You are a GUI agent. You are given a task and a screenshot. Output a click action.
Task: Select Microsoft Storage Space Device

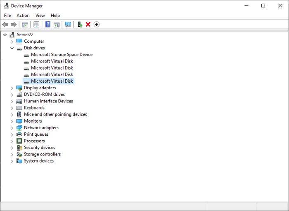click(x=62, y=55)
